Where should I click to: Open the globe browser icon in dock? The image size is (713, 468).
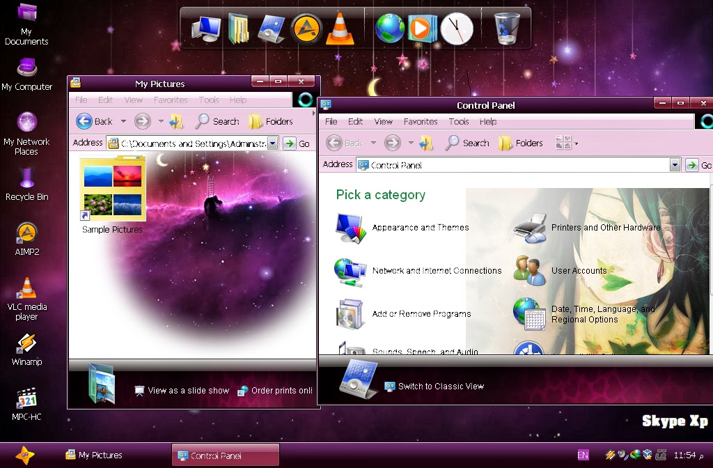coord(390,28)
